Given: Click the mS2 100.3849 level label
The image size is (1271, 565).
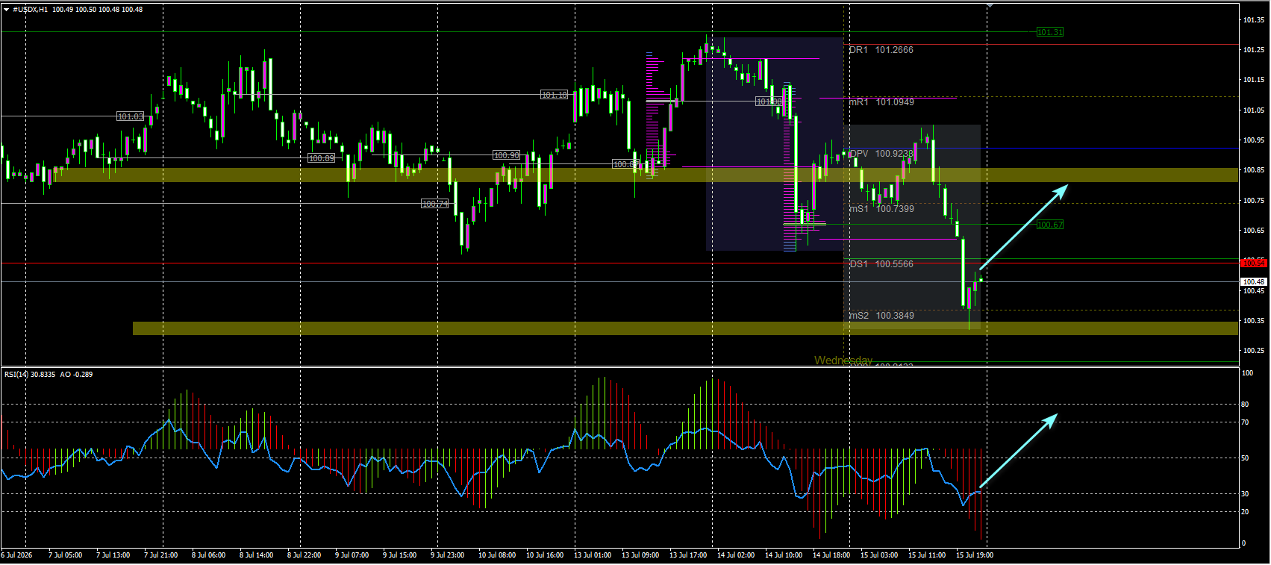Looking at the screenshot, I should pyautogui.click(x=881, y=316).
